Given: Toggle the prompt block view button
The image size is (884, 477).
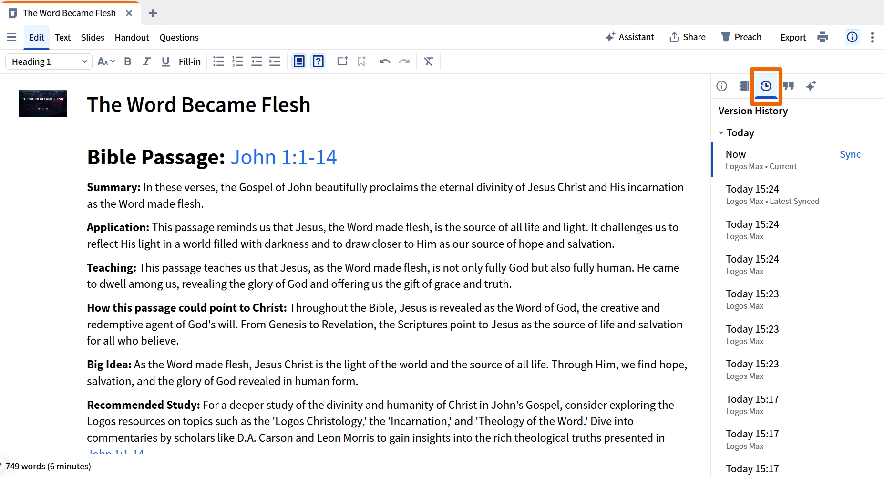Looking at the screenshot, I should [x=299, y=61].
